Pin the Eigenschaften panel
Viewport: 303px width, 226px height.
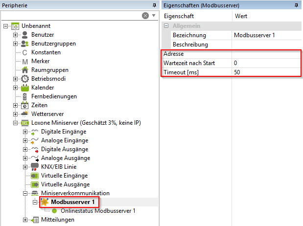(297, 5)
